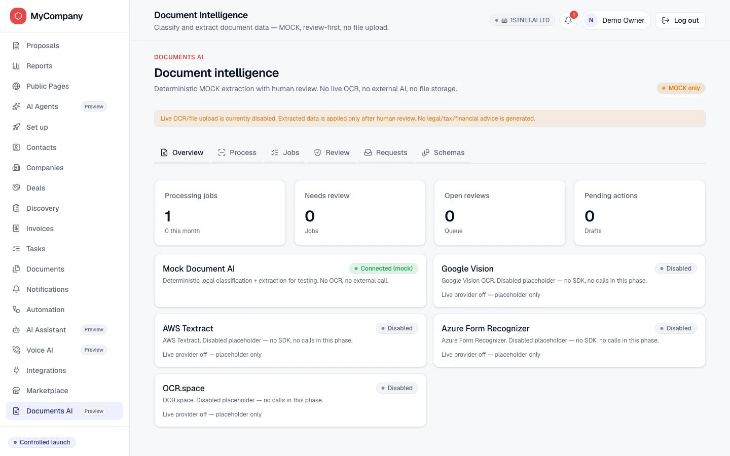Viewport: 730px width, 456px height.
Task: Log out of the account
Action: tap(680, 20)
